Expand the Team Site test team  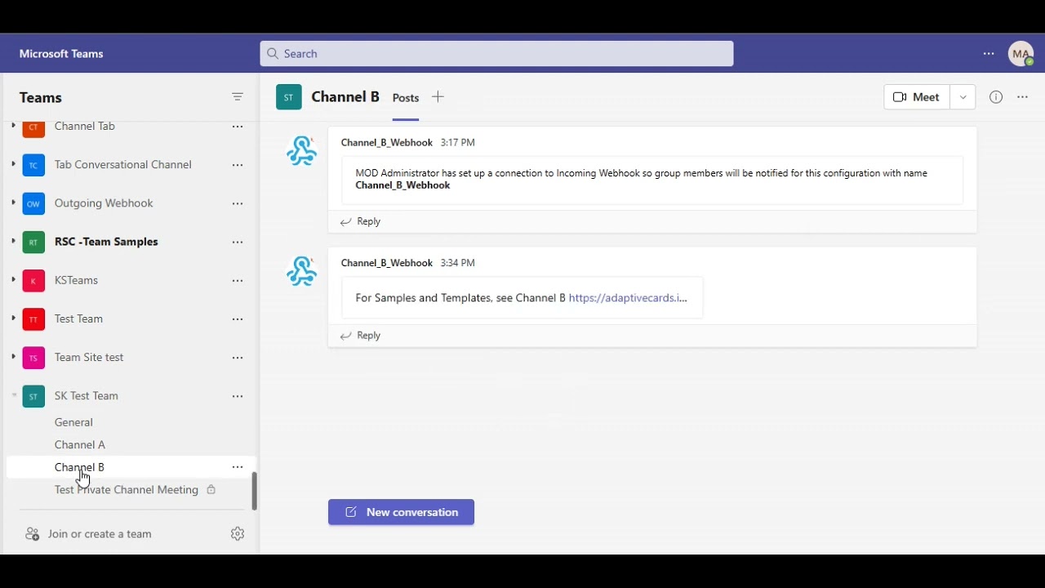(x=13, y=356)
